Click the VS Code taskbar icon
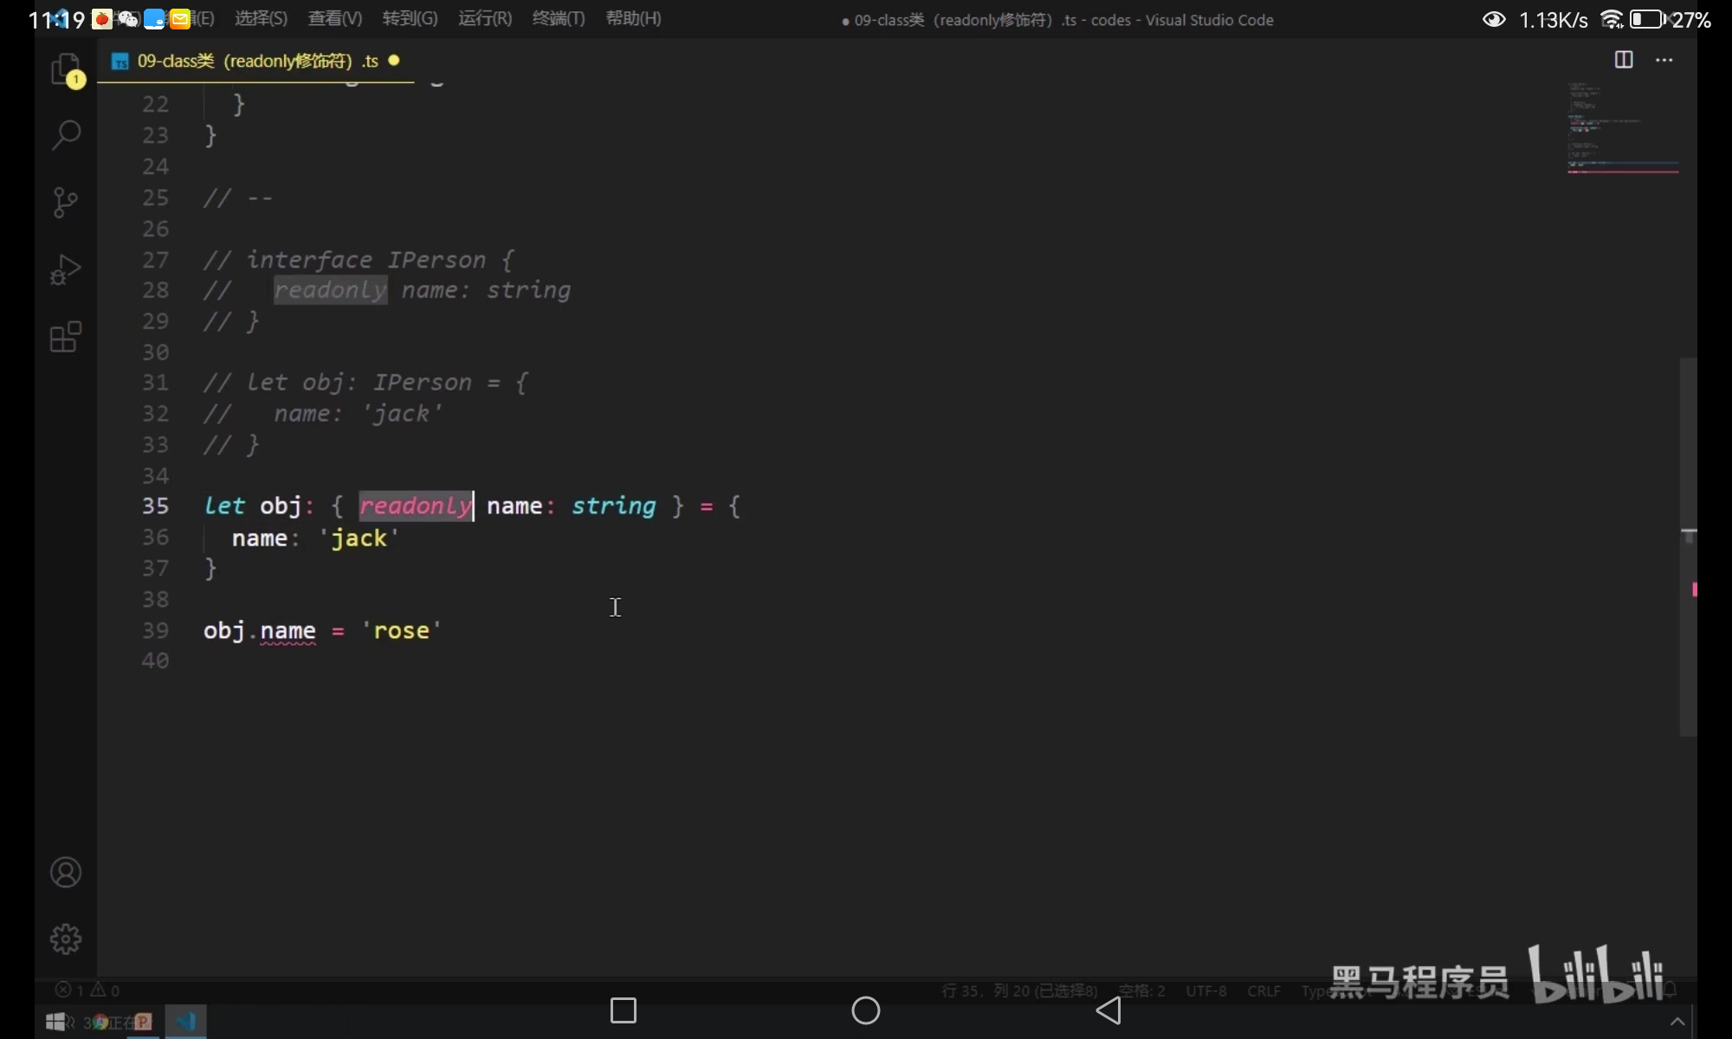This screenshot has width=1732, height=1039. coord(185,1022)
